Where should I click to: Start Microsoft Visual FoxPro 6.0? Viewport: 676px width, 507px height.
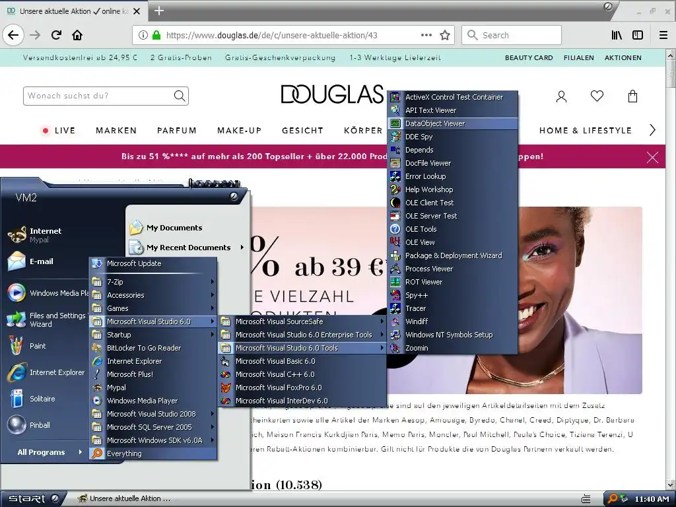tap(302, 388)
